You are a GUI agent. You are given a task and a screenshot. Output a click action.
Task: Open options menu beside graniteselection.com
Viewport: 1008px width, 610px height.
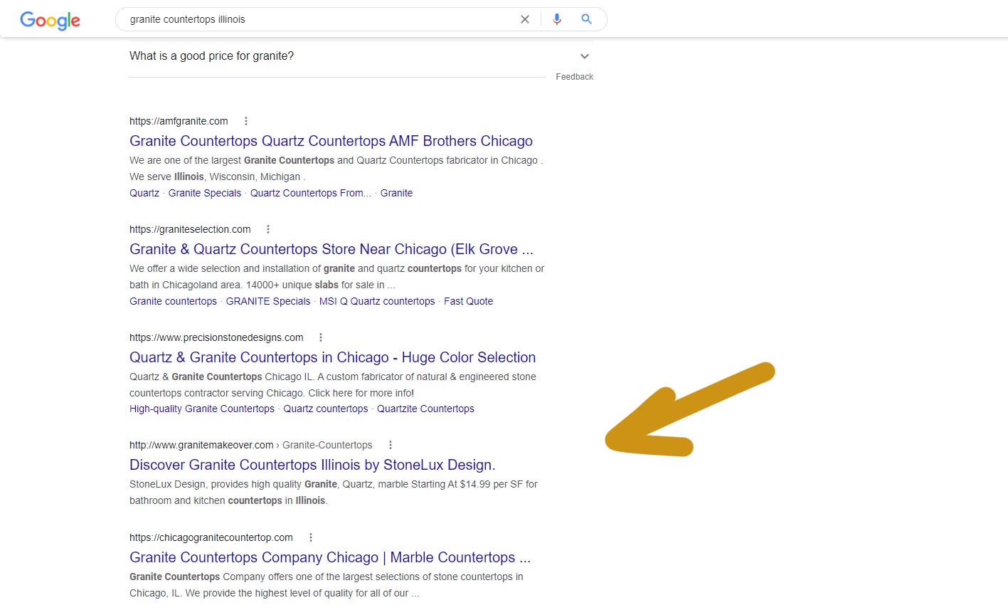click(x=268, y=229)
